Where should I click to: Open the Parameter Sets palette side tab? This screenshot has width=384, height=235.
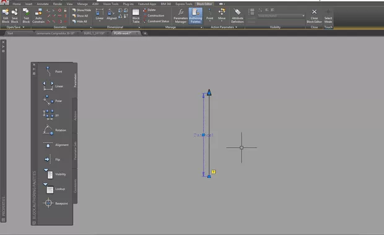click(75, 151)
